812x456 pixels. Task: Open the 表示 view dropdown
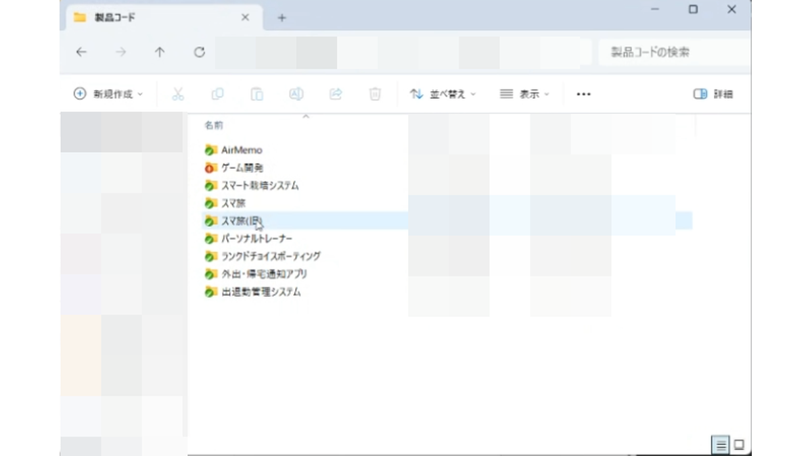pyautogui.click(x=524, y=95)
